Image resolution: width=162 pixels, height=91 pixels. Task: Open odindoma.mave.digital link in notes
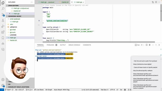[x=142, y=64]
